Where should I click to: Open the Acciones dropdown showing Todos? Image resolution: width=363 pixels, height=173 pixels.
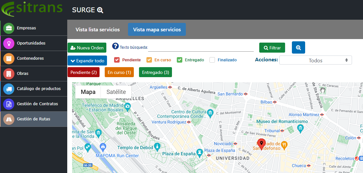pos(315,60)
